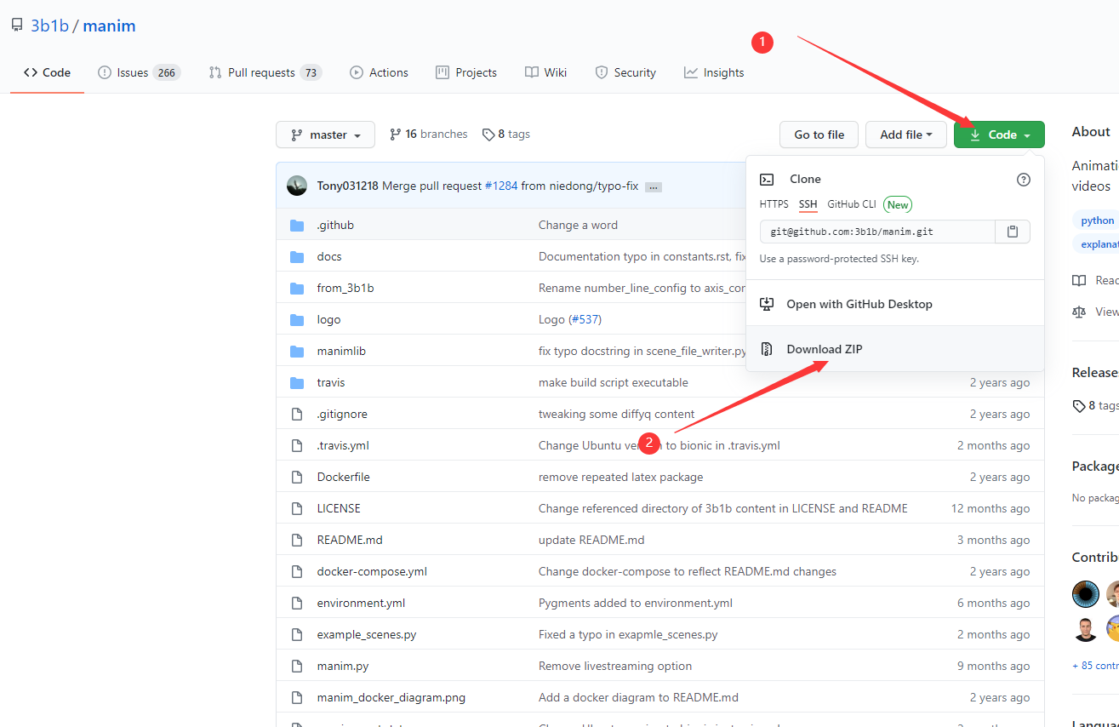Open the master branch dropdown
The height and width of the screenshot is (727, 1119).
[x=325, y=135]
